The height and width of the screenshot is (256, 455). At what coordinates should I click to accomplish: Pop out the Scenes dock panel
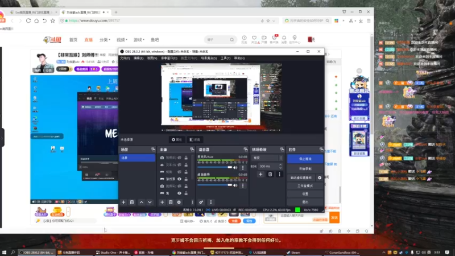point(153,150)
